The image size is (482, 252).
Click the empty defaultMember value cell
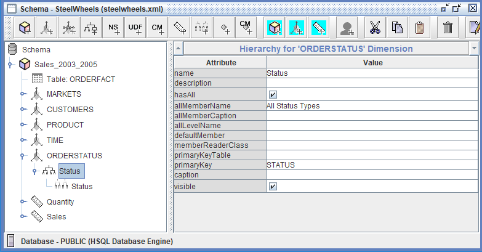(372, 136)
